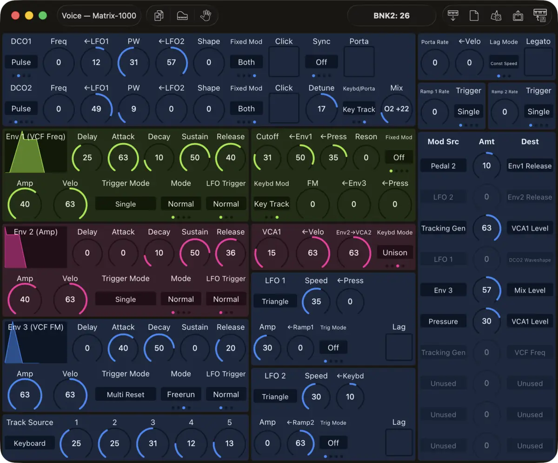Select the dimmed DCO2 Waveshape destination
This screenshot has height=463, width=558.
coord(530,259)
